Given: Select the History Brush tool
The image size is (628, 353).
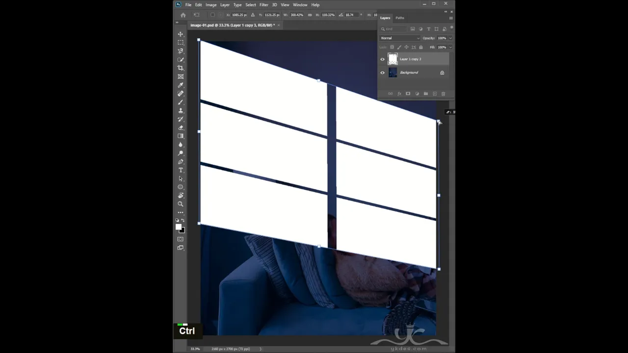Looking at the screenshot, I should [x=181, y=119].
